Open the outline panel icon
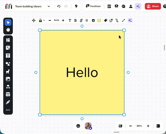 109,6
